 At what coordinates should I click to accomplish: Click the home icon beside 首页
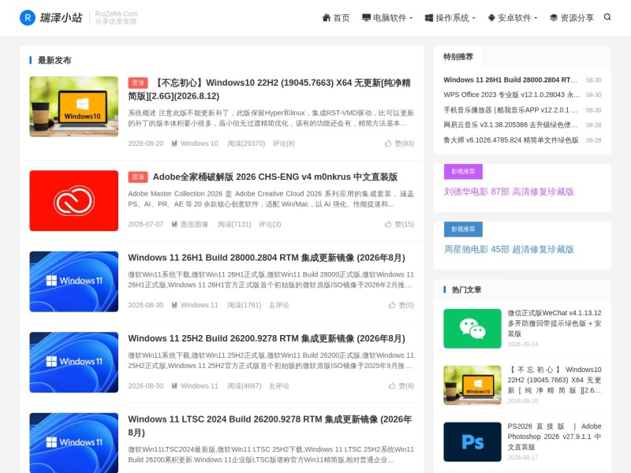click(x=327, y=17)
